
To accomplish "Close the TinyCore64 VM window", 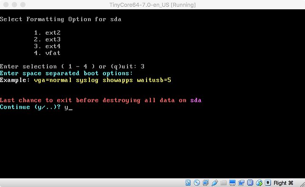I will [x=6, y=5].
